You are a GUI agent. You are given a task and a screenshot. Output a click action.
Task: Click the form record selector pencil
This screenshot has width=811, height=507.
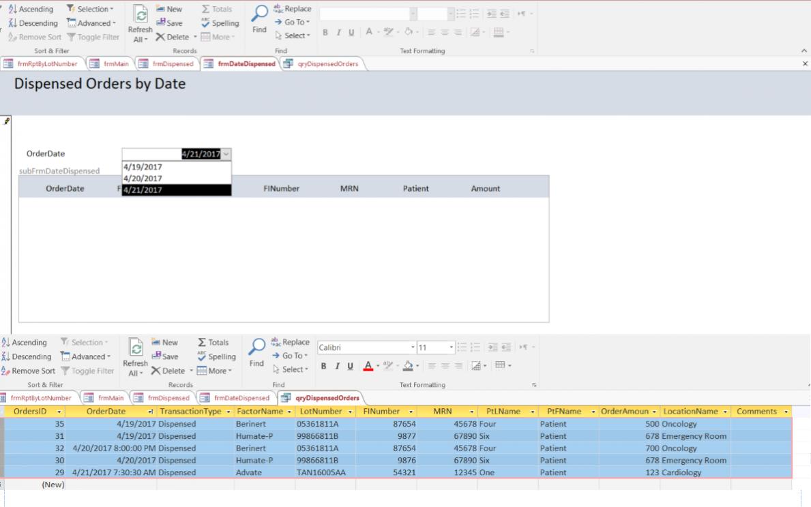6,121
